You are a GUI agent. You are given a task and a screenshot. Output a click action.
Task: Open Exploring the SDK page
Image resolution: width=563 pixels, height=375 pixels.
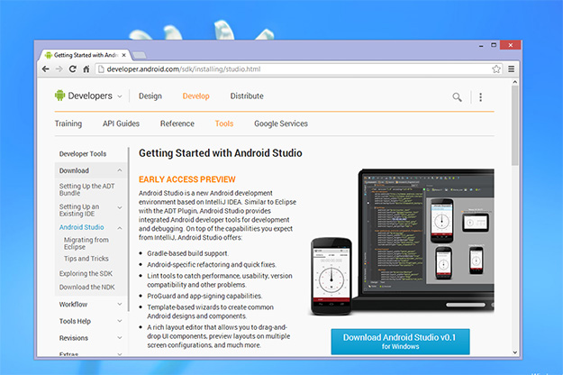tap(86, 274)
